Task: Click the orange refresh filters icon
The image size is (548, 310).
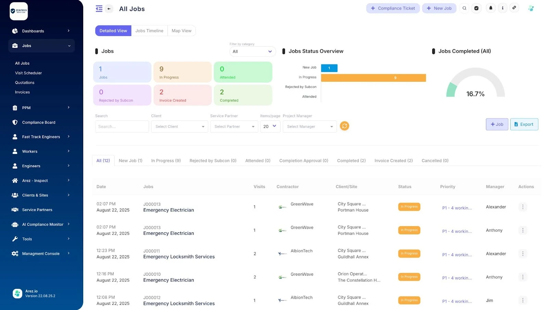Action: point(344,126)
